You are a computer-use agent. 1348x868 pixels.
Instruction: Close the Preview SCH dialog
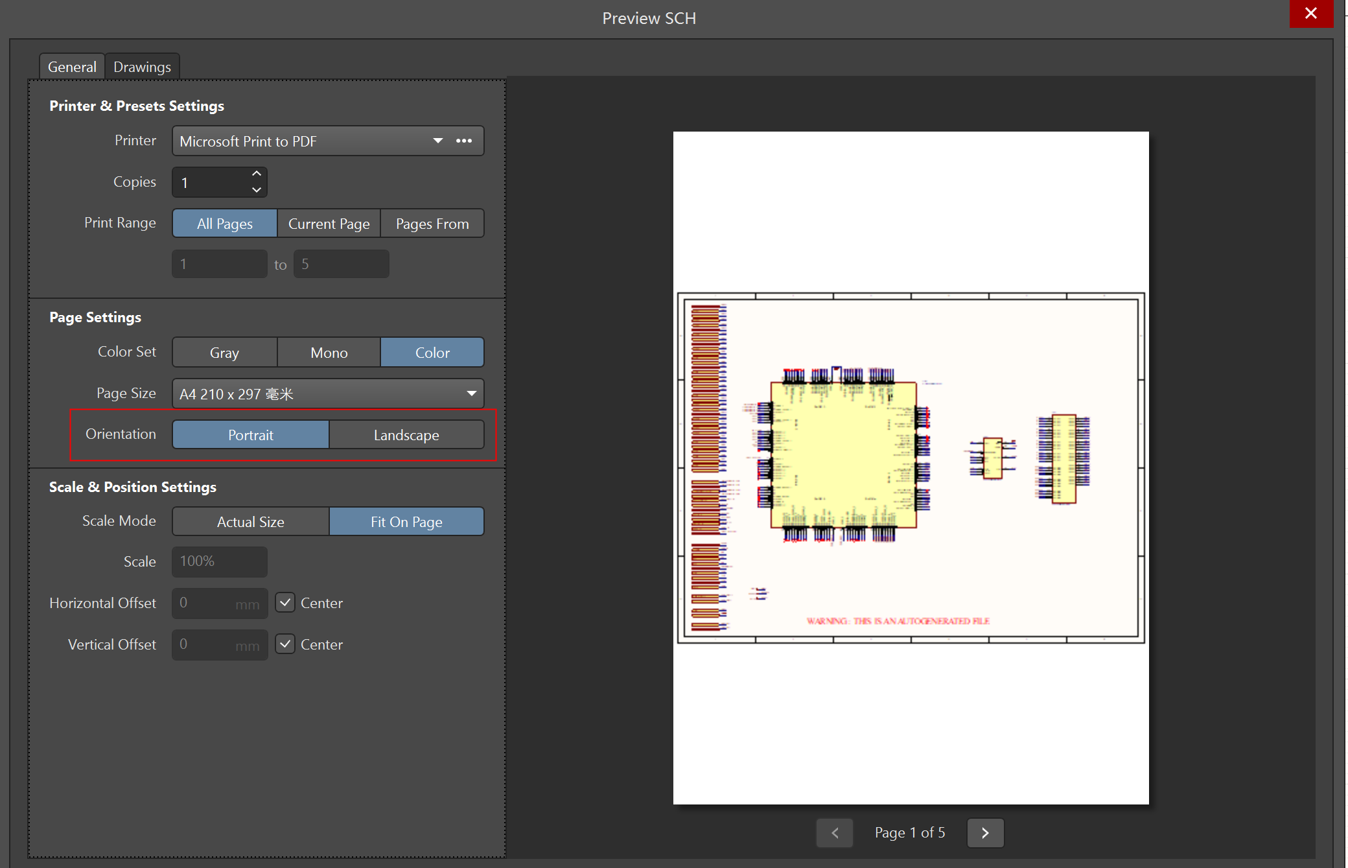click(1310, 13)
